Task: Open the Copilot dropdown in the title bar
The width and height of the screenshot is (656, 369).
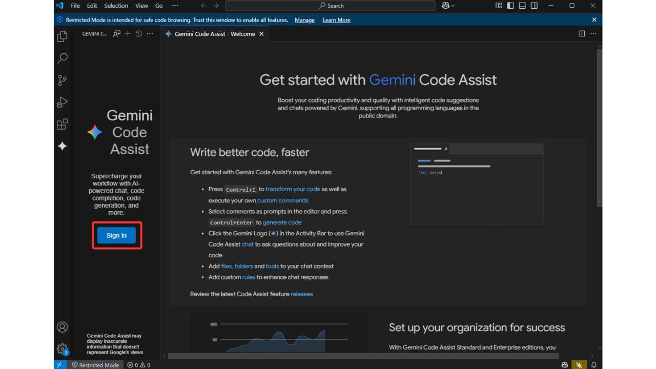Action: pos(448,6)
